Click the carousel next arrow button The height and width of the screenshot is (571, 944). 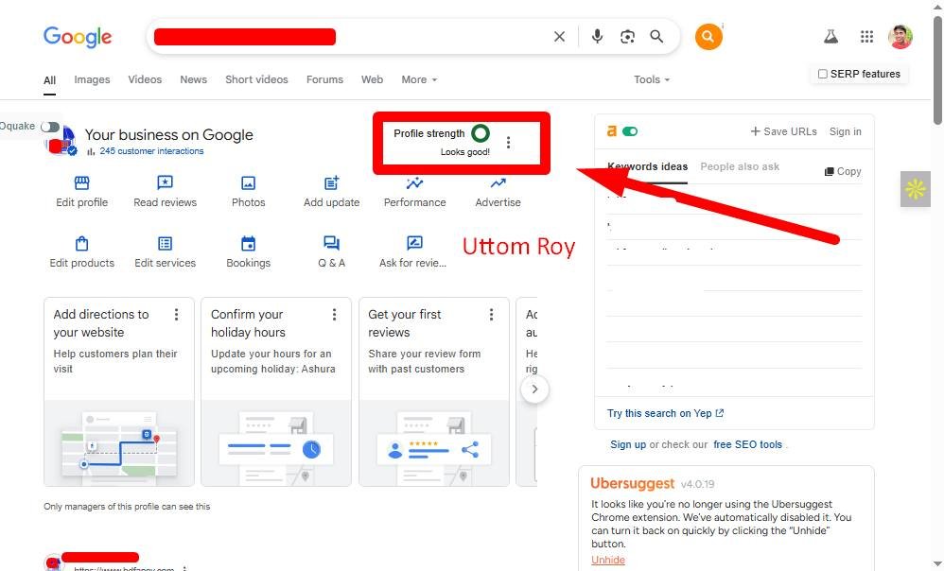point(534,389)
